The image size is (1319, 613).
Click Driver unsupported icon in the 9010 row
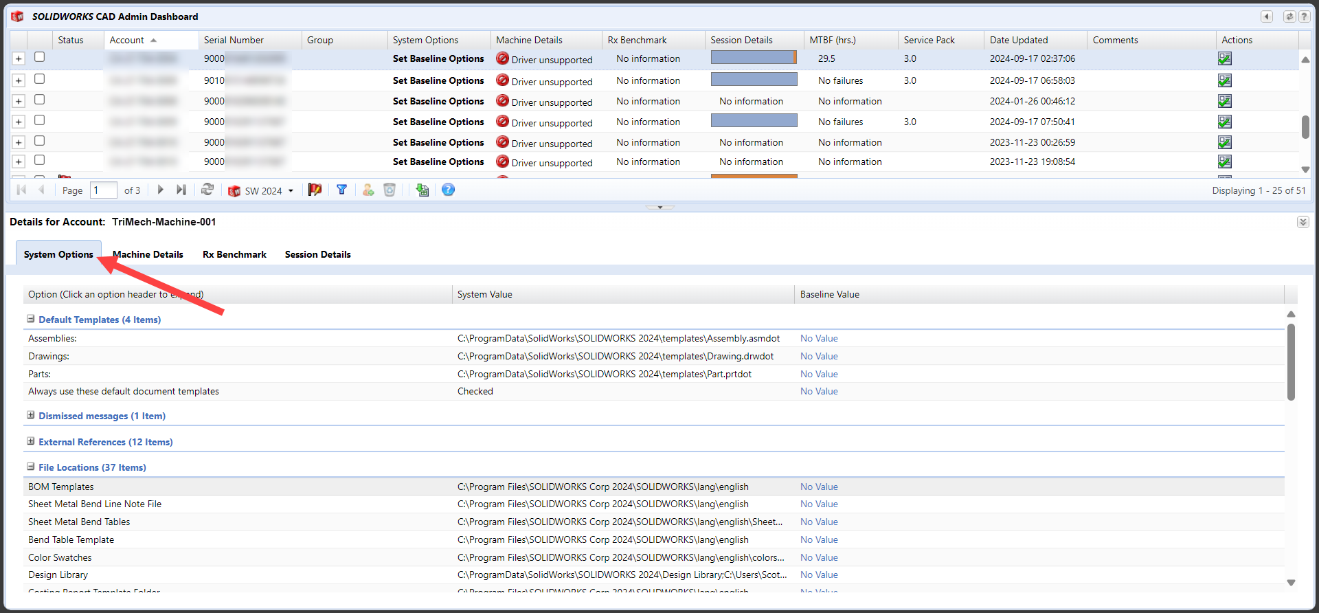click(502, 80)
